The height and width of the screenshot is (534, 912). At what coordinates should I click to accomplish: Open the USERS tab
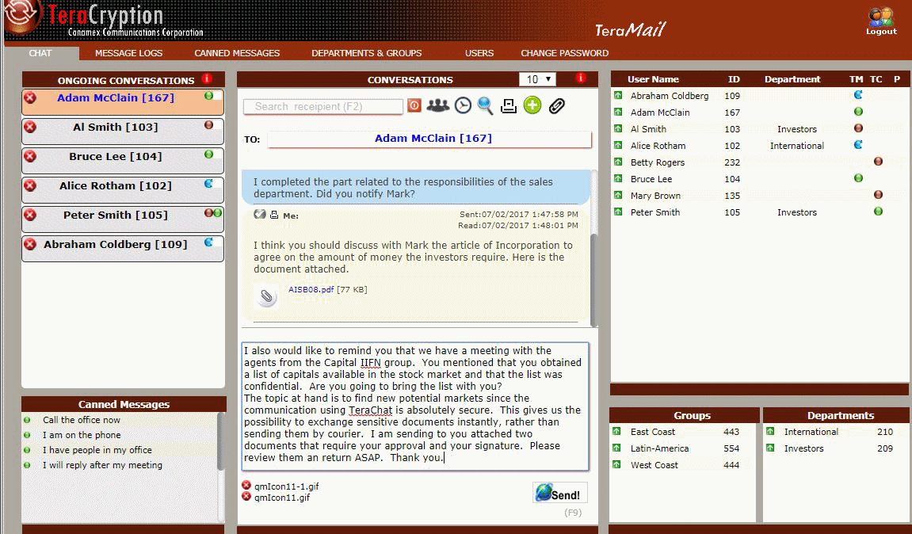[479, 53]
